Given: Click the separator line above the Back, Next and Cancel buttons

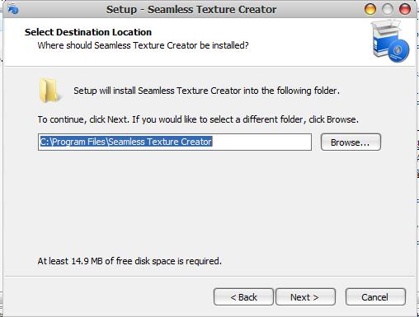Looking at the screenshot, I should 209,277.
